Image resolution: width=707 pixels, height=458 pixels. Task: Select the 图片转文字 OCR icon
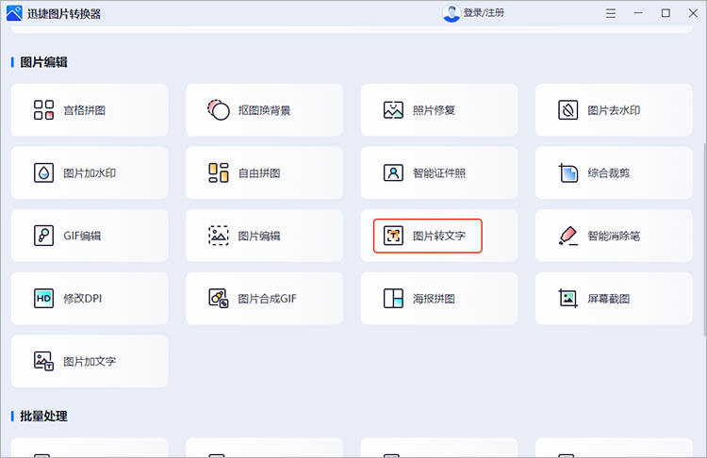[x=393, y=236]
